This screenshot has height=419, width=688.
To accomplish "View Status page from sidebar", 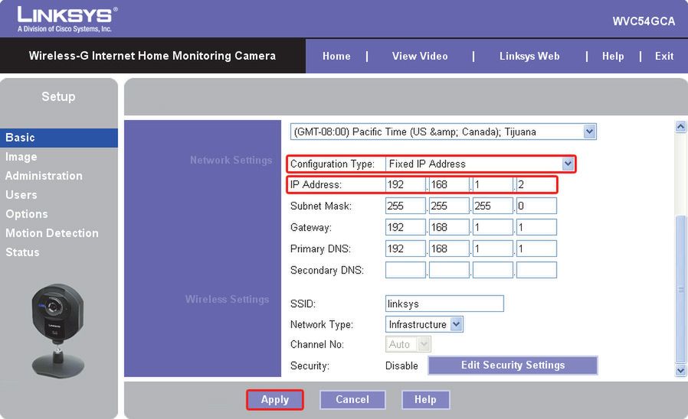I will coord(22,252).
